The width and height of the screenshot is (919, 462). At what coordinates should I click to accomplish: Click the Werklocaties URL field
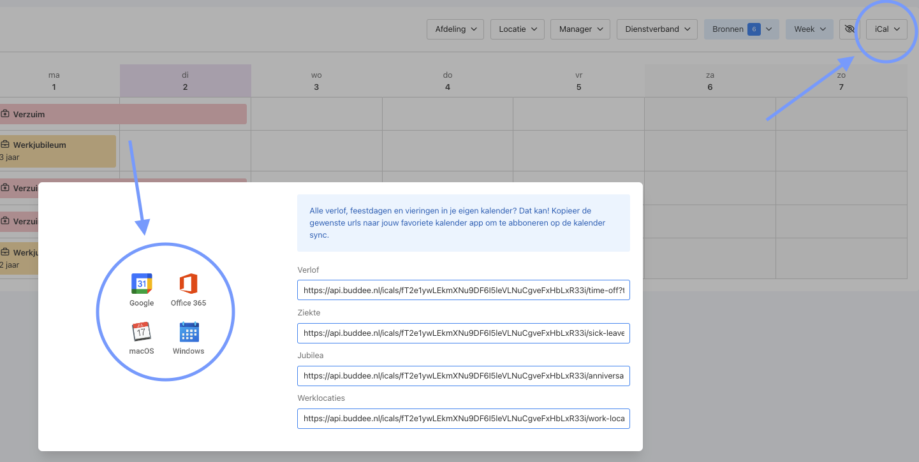(x=463, y=419)
